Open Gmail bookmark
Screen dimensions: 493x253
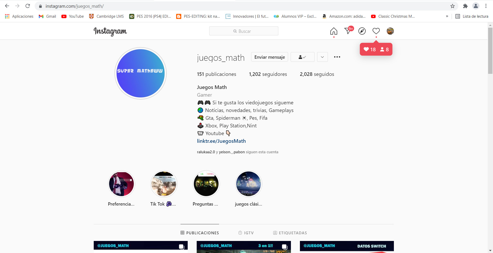[x=48, y=16]
